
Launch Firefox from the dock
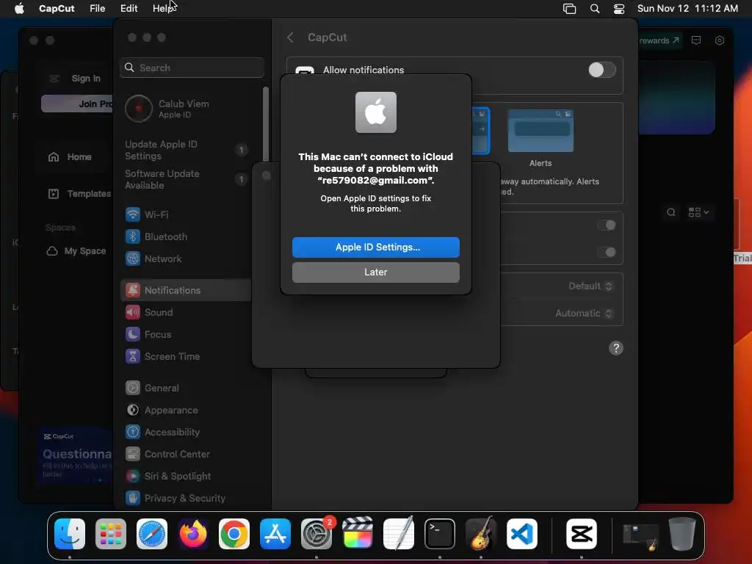tap(193, 534)
